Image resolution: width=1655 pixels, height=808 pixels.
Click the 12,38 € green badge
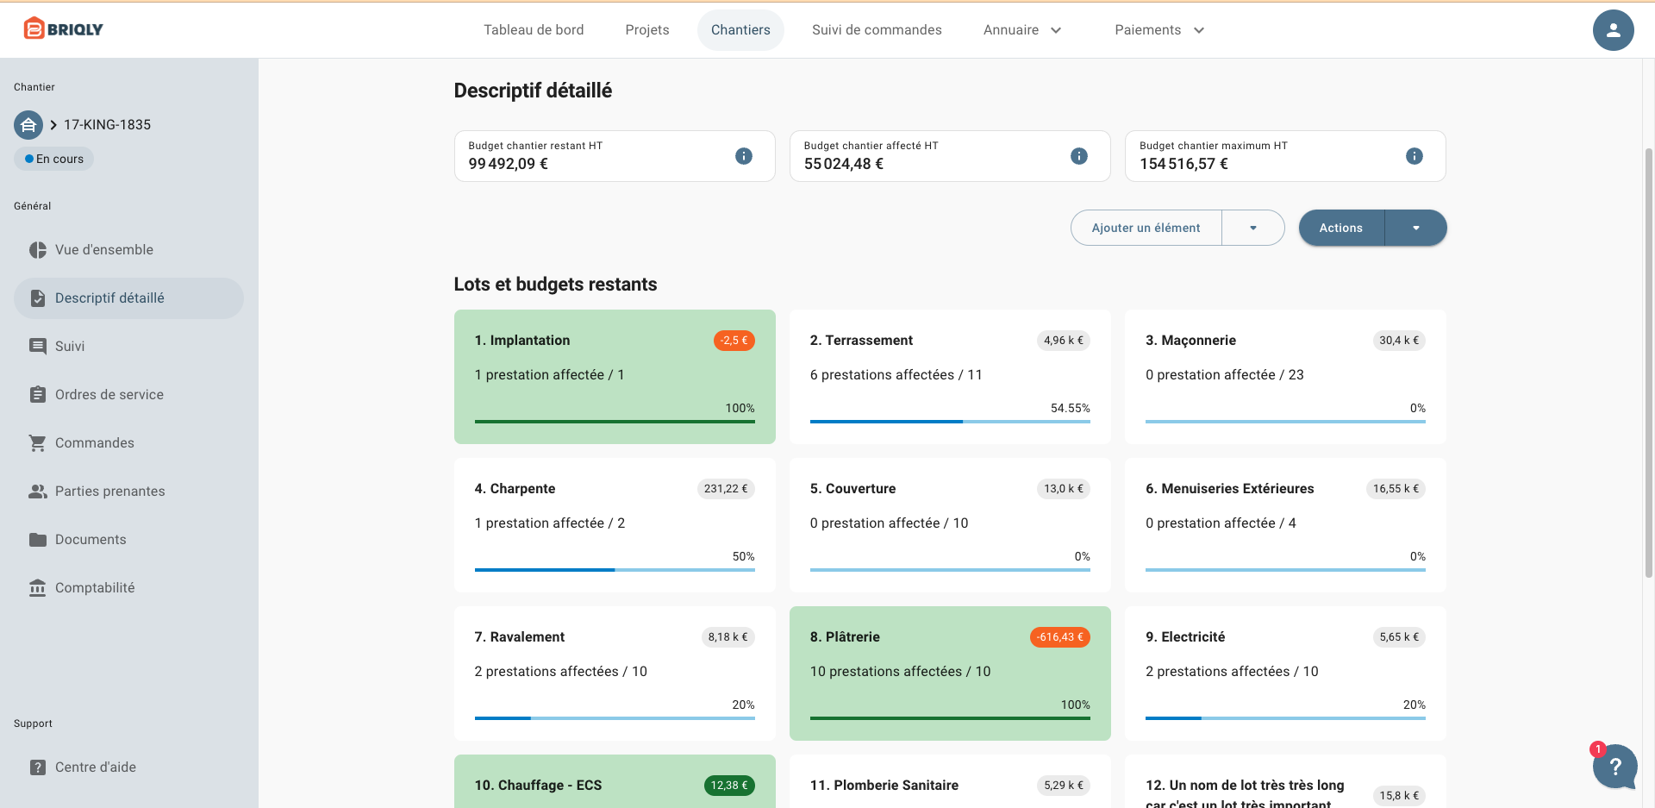click(729, 786)
